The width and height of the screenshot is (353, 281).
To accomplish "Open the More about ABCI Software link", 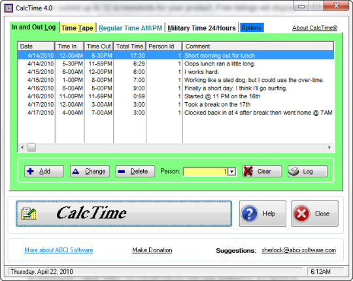I will (59, 250).
